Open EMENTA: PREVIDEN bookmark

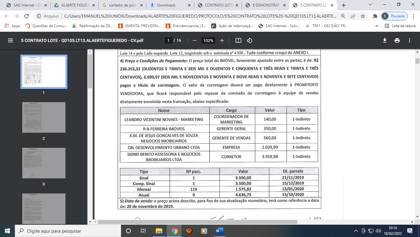(139, 26)
